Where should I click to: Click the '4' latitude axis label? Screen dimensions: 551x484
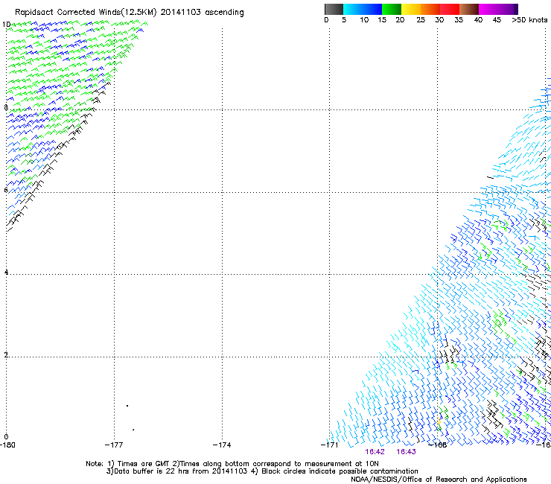[6, 272]
